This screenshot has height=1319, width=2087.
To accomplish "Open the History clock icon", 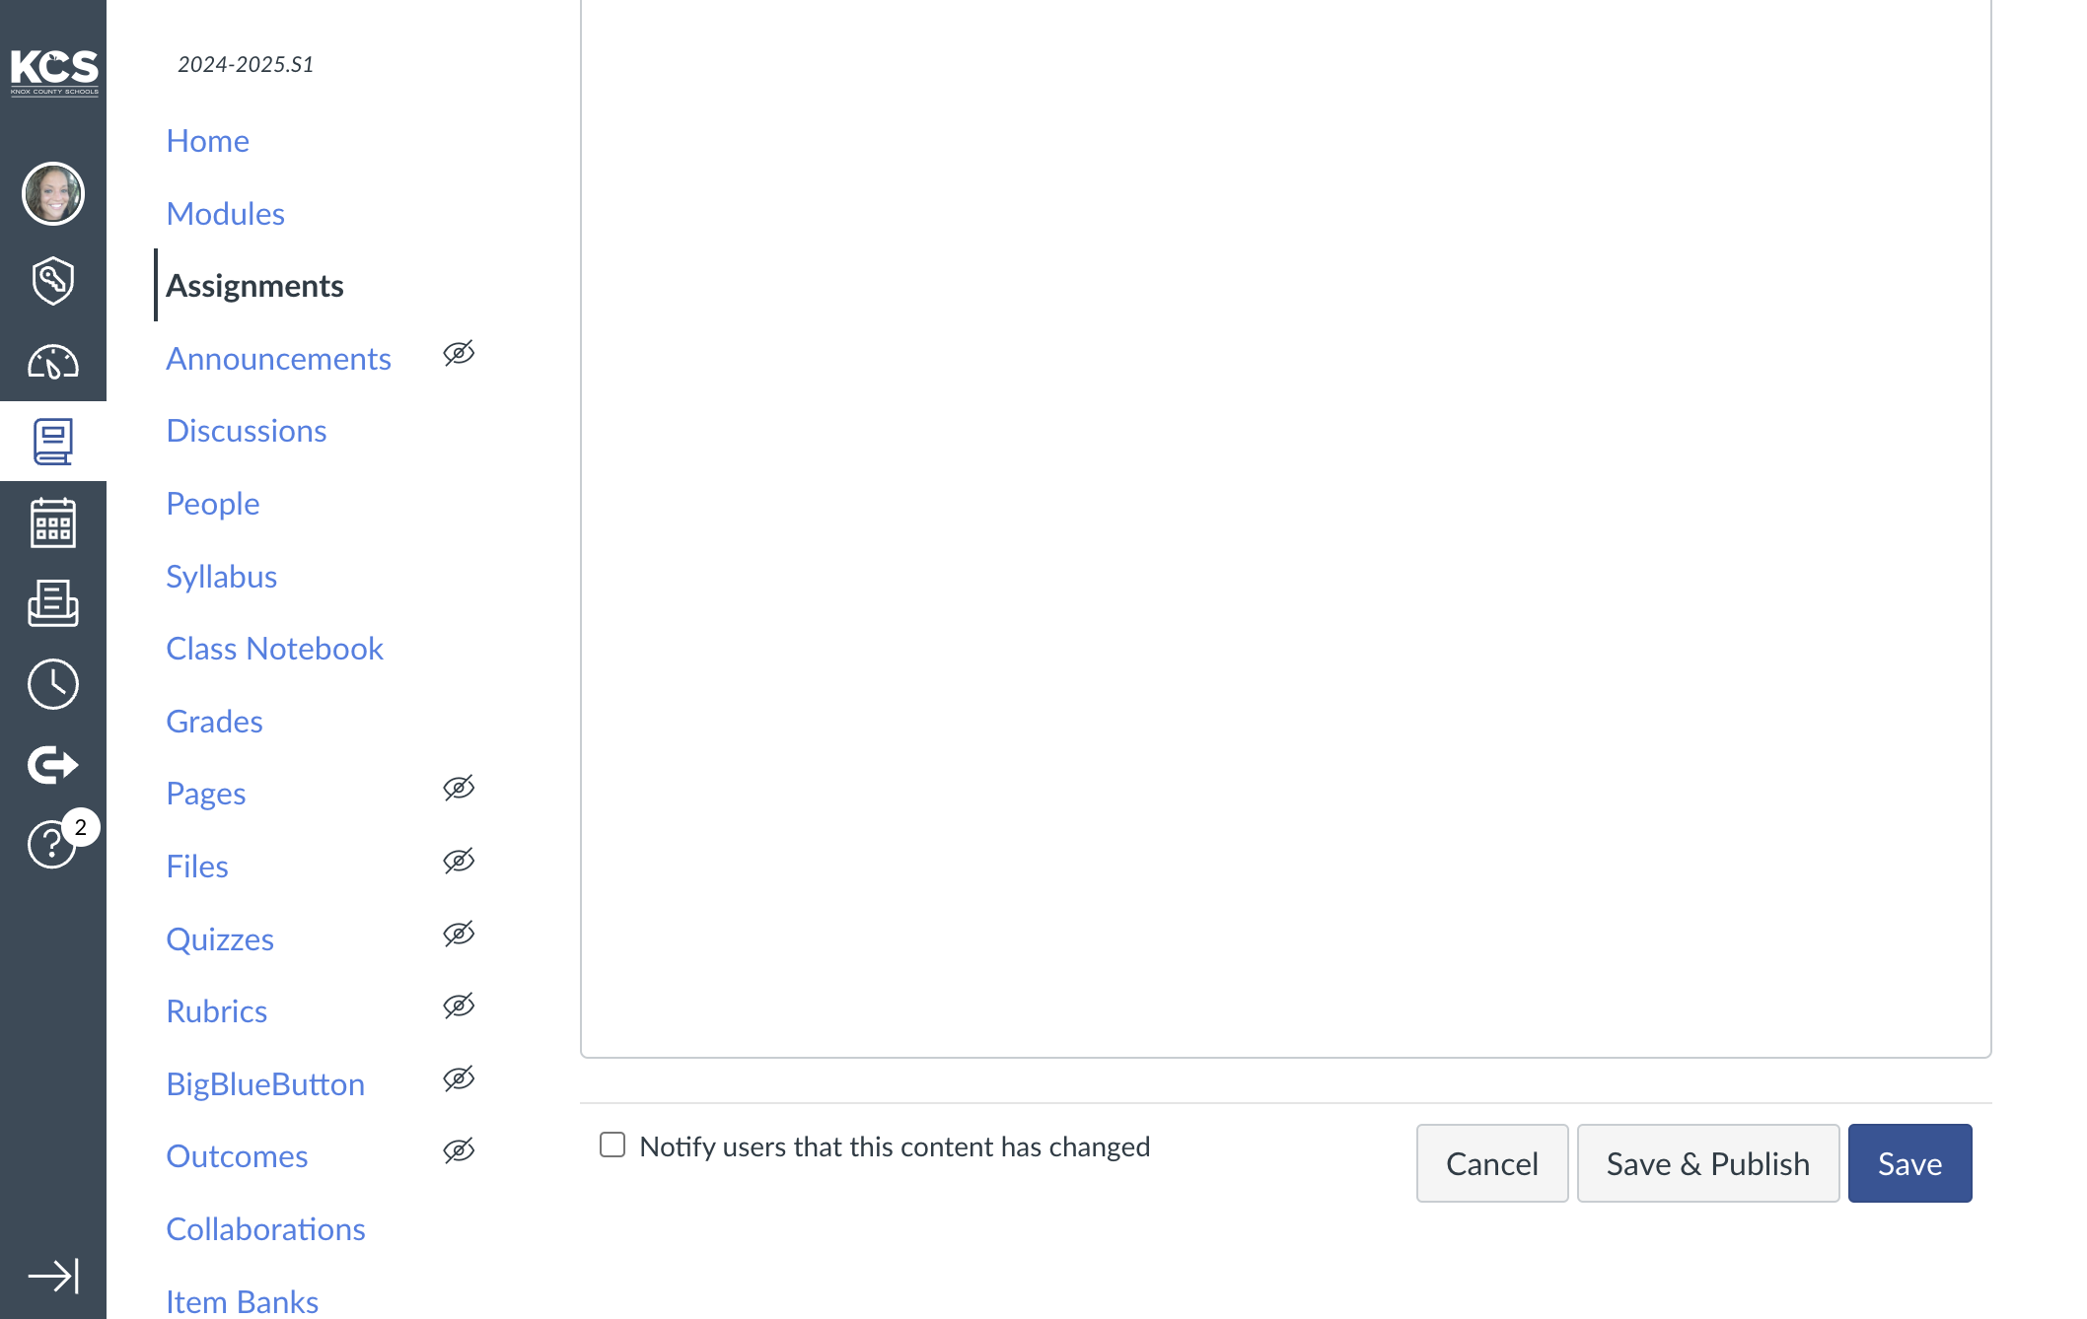I will tap(53, 684).
